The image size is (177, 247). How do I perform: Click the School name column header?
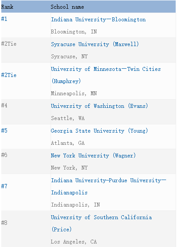pos(67,7)
